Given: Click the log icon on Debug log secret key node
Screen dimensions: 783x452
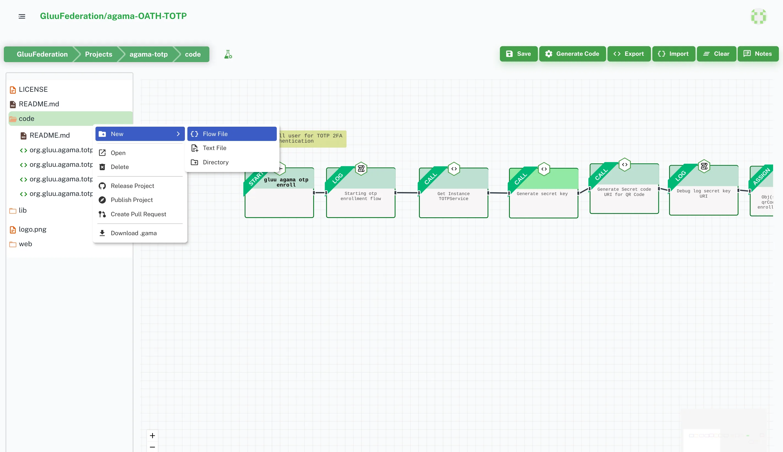Looking at the screenshot, I should click(x=704, y=166).
